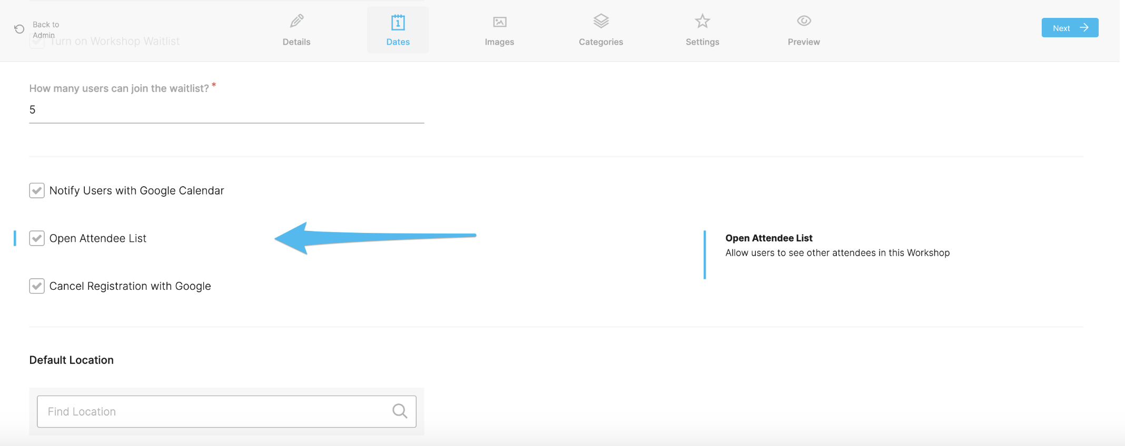Click the waitlist user count field
1125x446 pixels.
[226, 110]
